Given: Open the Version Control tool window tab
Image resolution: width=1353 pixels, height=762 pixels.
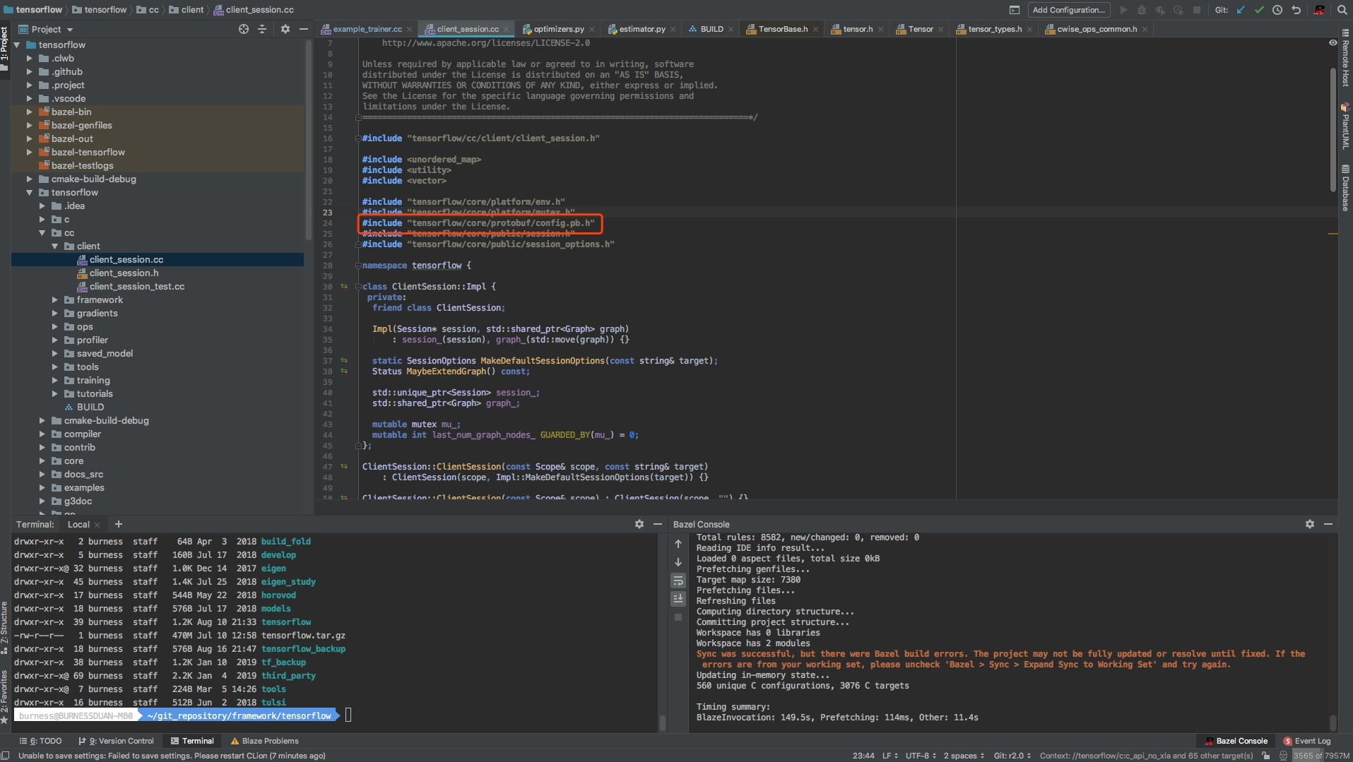Looking at the screenshot, I should tap(117, 741).
